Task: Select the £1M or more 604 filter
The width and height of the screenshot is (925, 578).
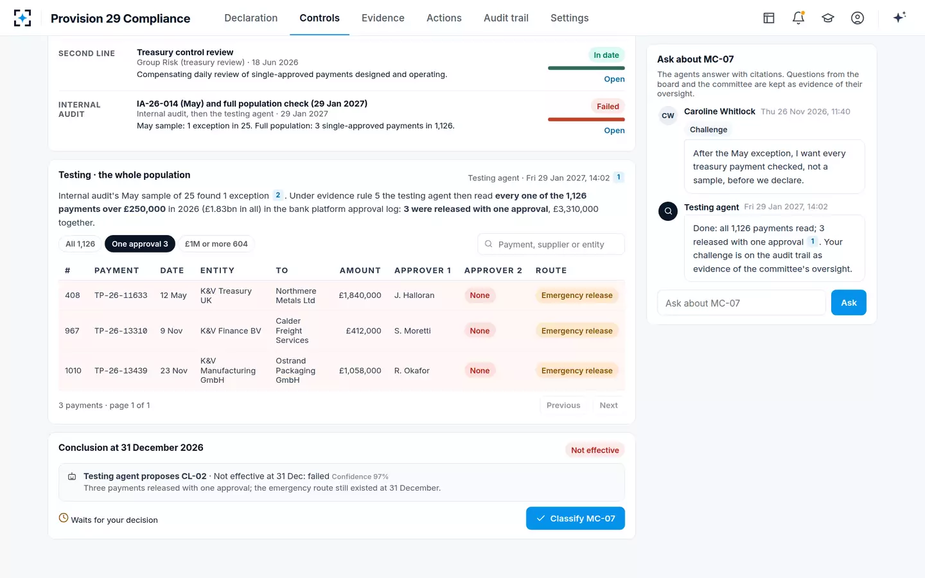Action: point(216,244)
